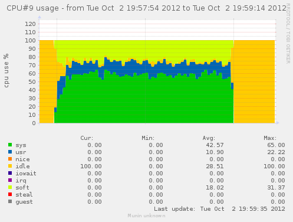Click the cpu use % axis label
Screen dimensions: 293x222
(6, 70)
